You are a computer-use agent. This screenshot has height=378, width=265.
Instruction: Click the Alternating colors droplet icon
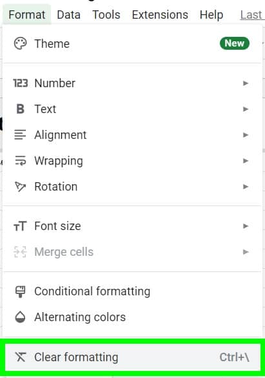(20, 317)
